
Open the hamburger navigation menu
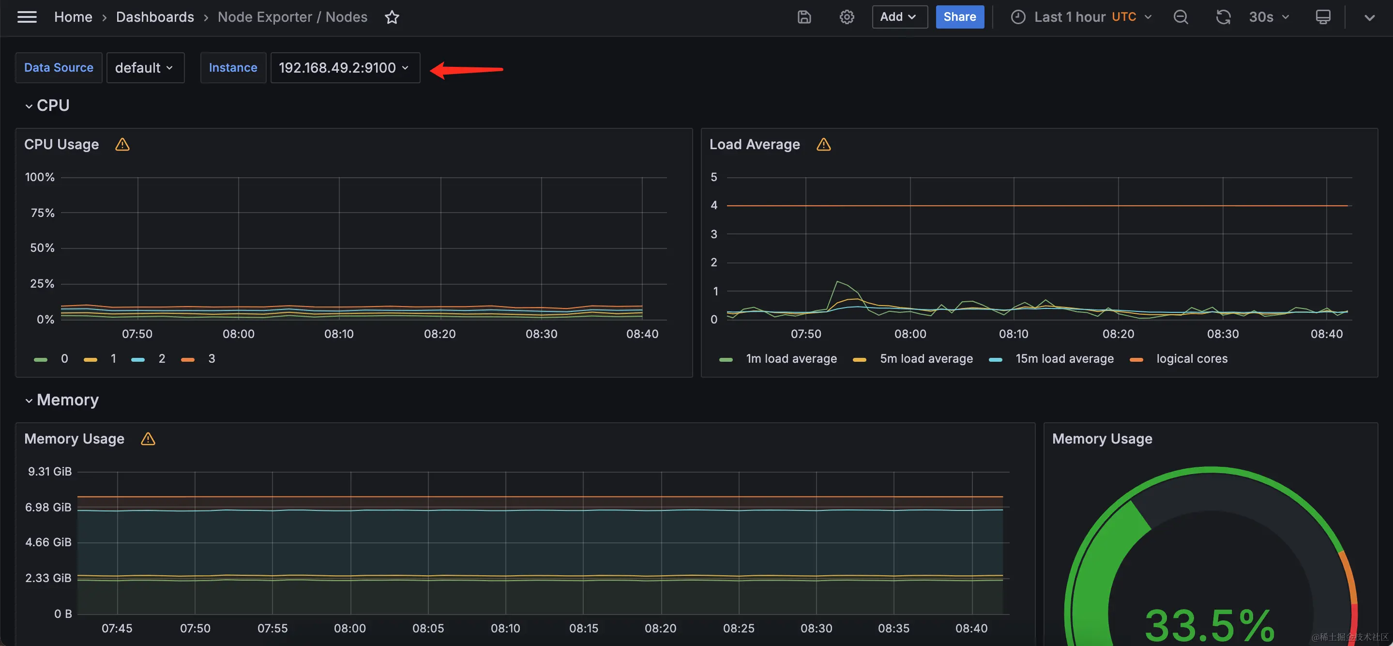point(27,17)
